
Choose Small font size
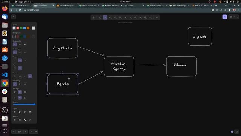coord(15,76)
